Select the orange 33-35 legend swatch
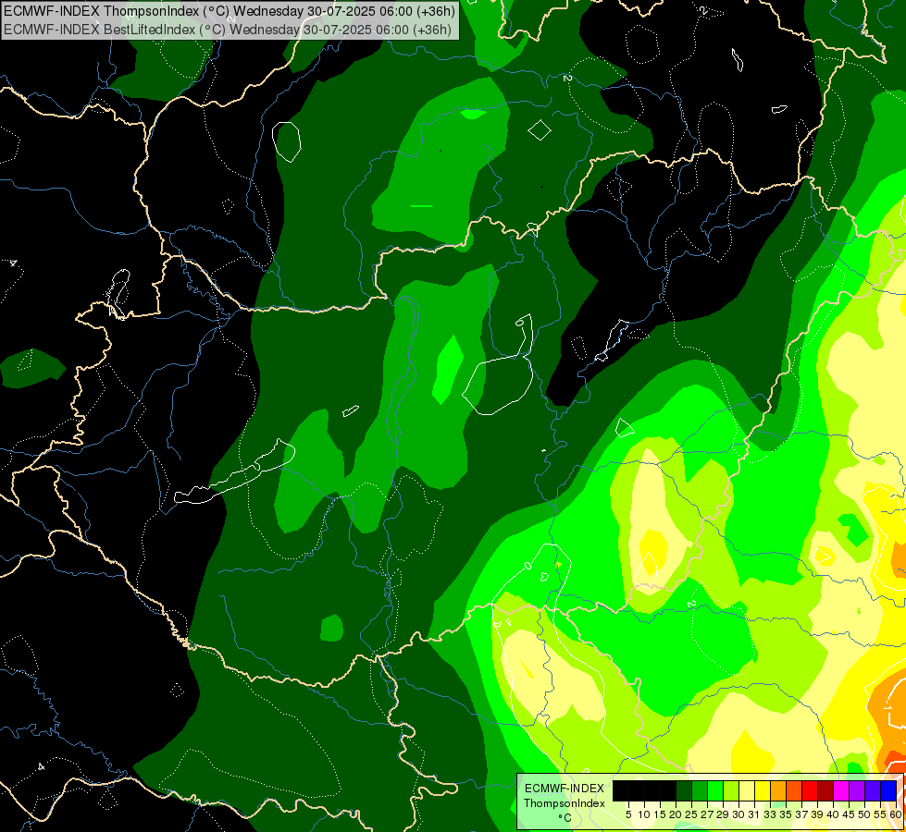Screen dimensions: 906x832 [x=778, y=790]
